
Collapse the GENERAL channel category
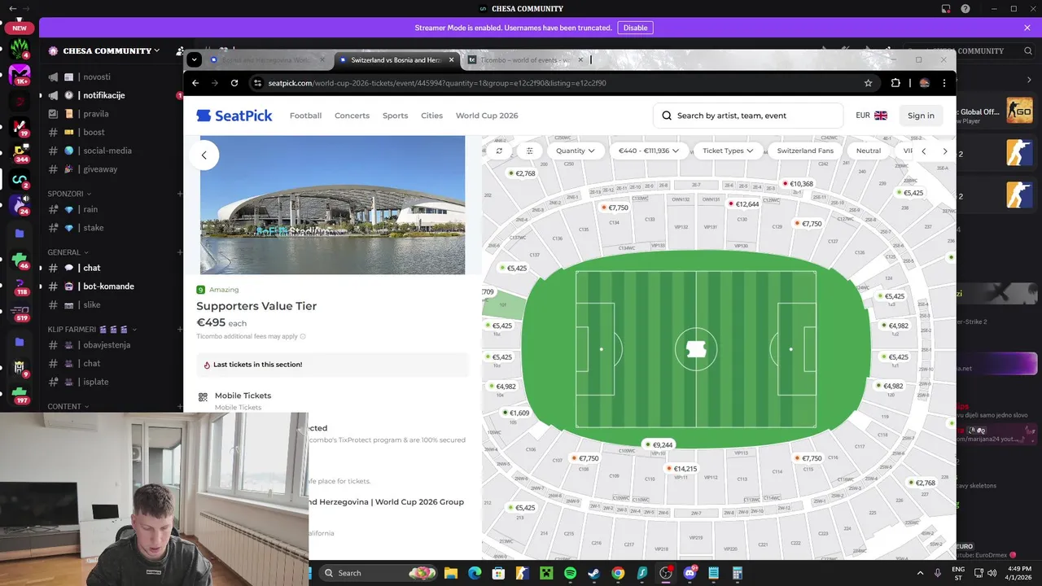pyautogui.click(x=68, y=252)
